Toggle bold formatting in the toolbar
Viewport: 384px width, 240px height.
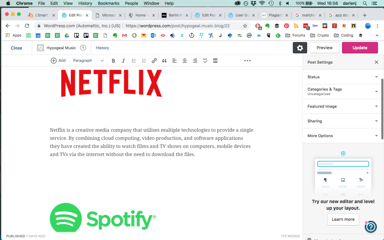(x=113, y=60)
